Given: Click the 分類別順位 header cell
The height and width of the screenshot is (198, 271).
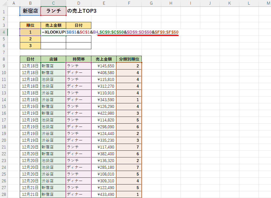Looking at the screenshot, I should click(129, 59).
